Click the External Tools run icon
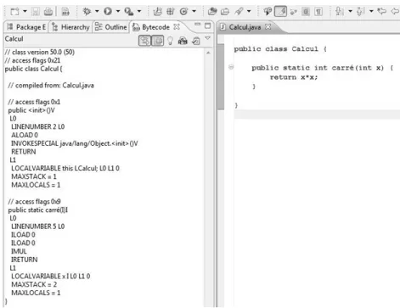The height and width of the screenshot is (308, 400). pos(129,11)
